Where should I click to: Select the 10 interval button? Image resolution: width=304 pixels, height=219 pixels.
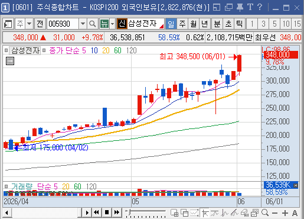point(286,24)
